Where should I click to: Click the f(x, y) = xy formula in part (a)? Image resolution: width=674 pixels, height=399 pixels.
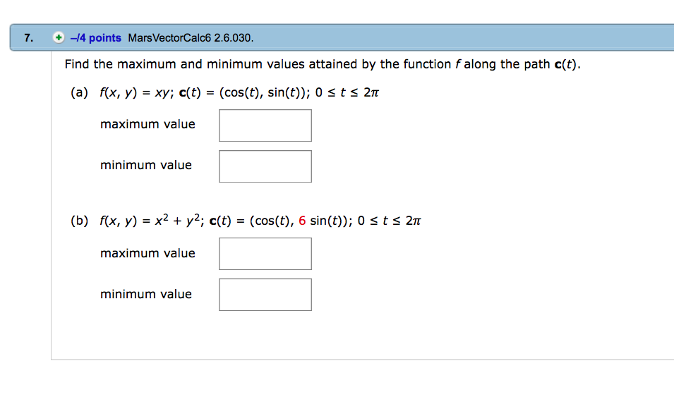pyautogui.click(x=136, y=93)
